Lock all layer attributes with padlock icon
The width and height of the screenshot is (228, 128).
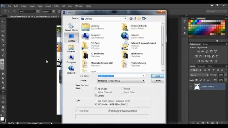pyautogui.click(x=208, y=80)
